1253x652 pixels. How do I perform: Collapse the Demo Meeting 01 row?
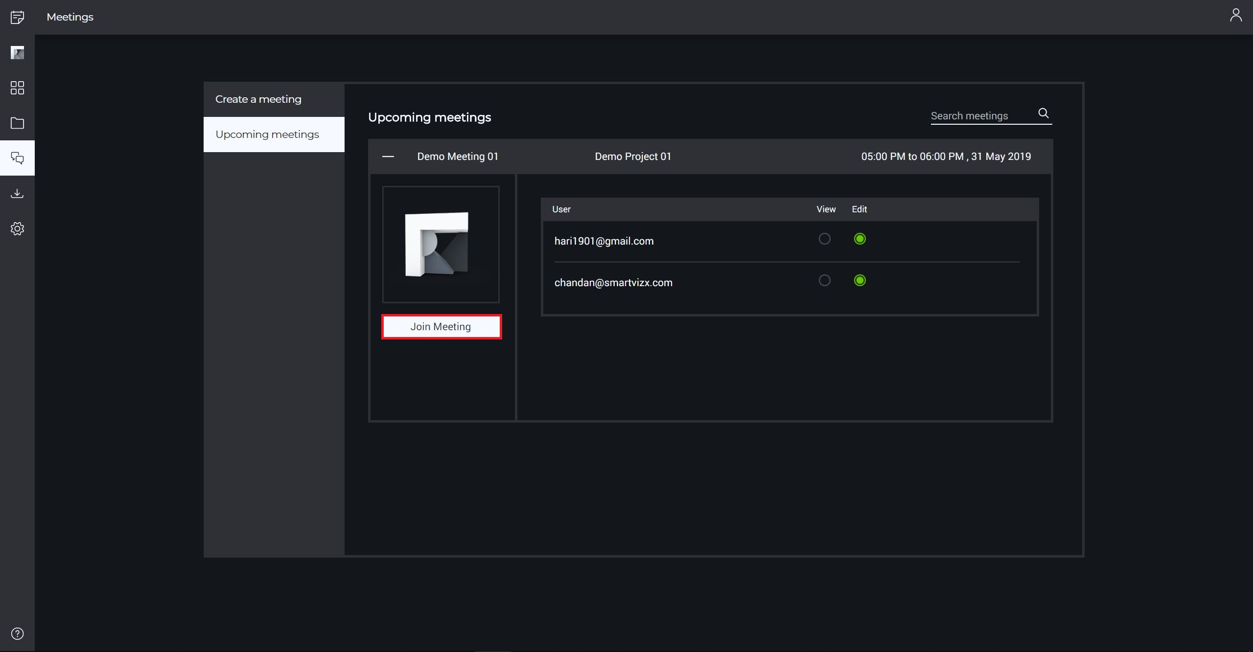tap(388, 157)
